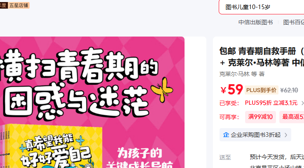This screenshot has height=168, width=304.
Task: Click the dark 年度 badge
Action: 3,5
